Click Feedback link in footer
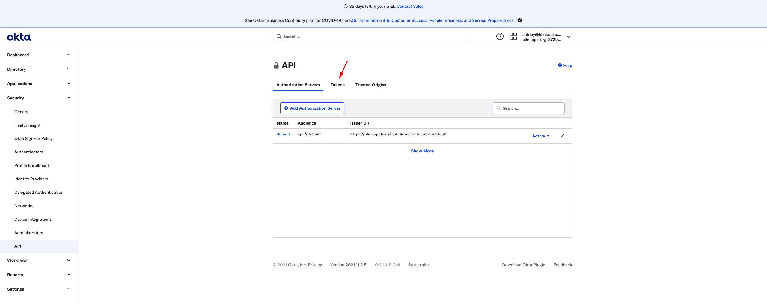 [x=563, y=265]
